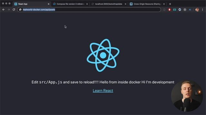Click the React App tab favicon
The height and width of the screenshot is (115, 206).
[x=16, y=4]
